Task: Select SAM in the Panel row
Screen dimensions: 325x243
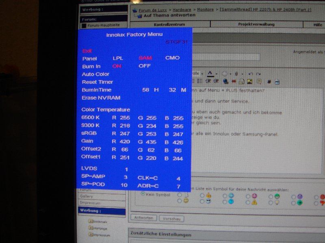Action: coord(145,58)
